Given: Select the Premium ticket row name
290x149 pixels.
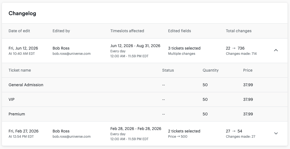Looking at the screenshot, I should coord(17,114).
